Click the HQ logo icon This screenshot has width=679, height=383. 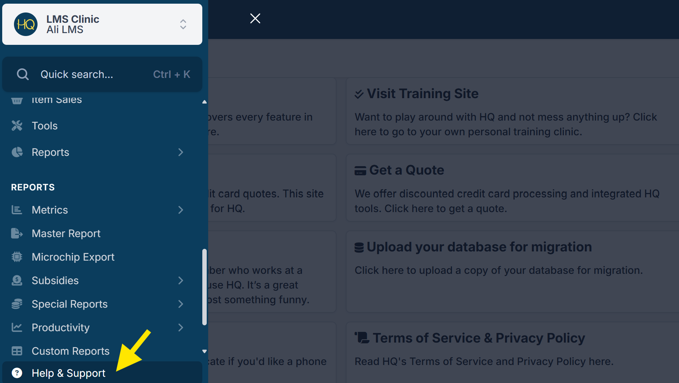pyautogui.click(x=26, y=24)
